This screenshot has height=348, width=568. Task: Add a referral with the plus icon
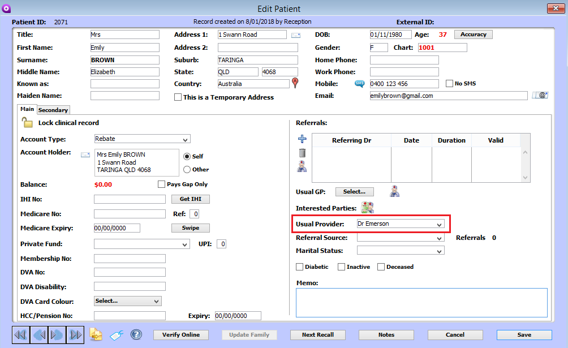pyautogui.click(x=302, y=139)
